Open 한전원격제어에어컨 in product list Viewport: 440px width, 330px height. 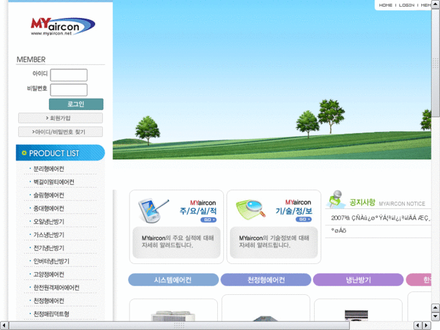pos(56,288)
